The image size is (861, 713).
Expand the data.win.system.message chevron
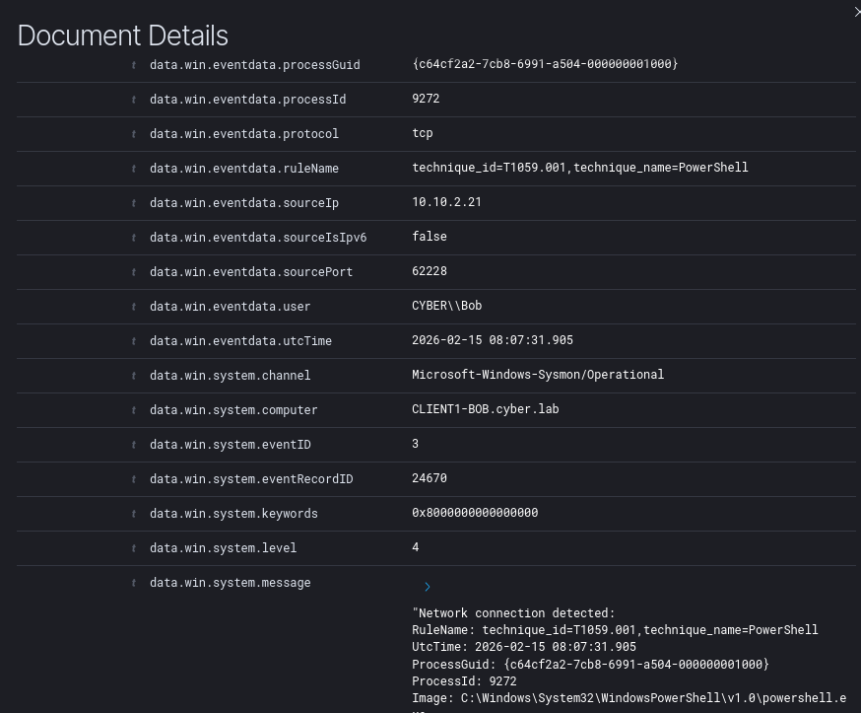(x=427, y=587)
